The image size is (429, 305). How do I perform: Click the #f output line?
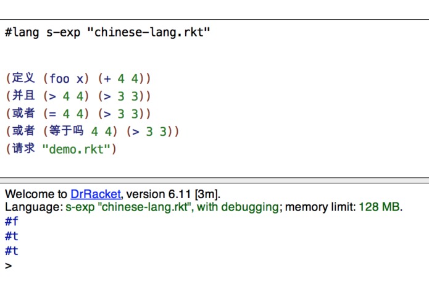coord(12,221)
